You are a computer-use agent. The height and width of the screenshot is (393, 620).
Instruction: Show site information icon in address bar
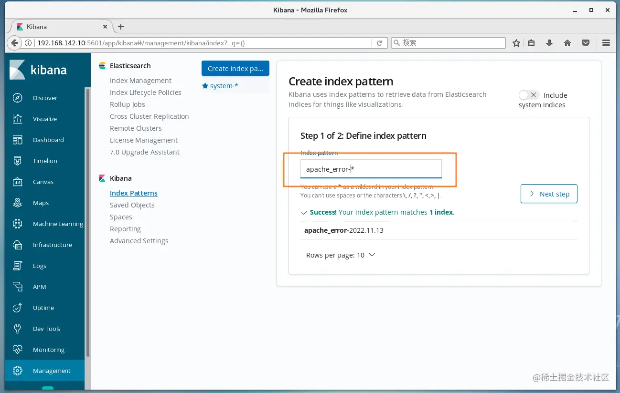point(28,43)
